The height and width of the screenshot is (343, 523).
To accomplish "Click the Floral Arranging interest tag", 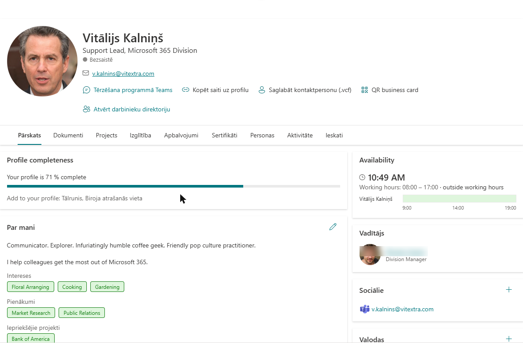I will (30, 287).
